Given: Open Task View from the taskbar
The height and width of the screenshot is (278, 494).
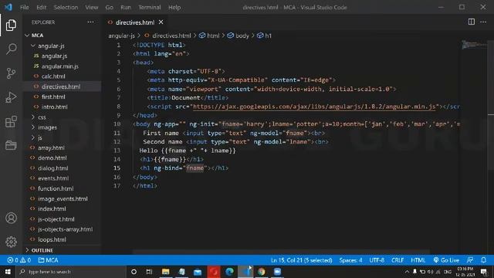Looking at the screenshot, I should tap(149, 271).
